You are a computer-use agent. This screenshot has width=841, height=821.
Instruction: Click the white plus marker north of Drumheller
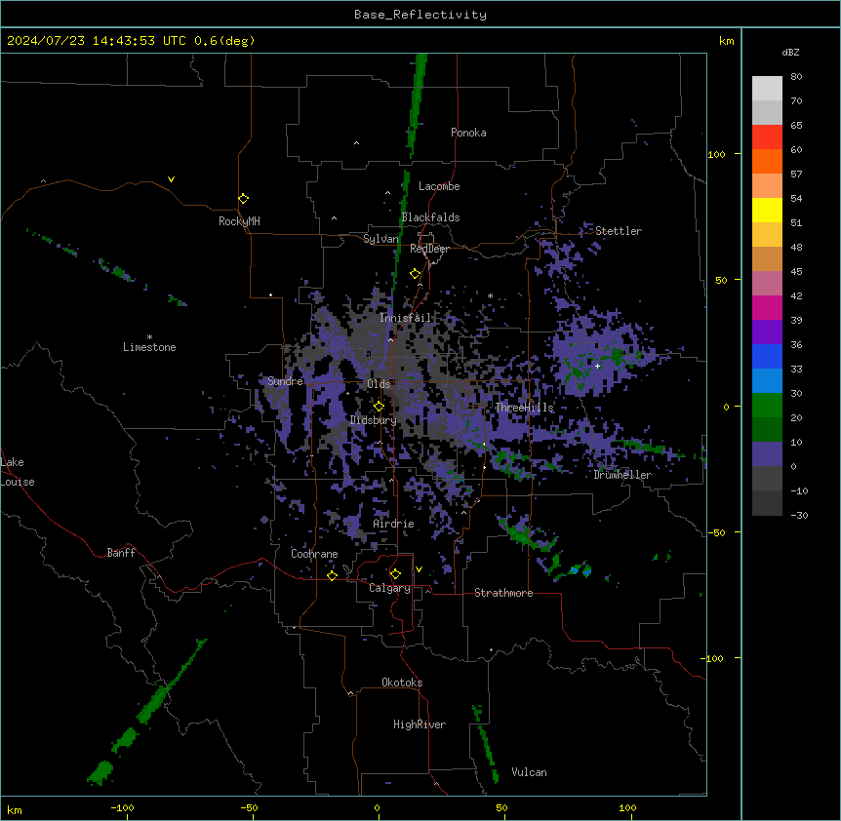[597, 366]
